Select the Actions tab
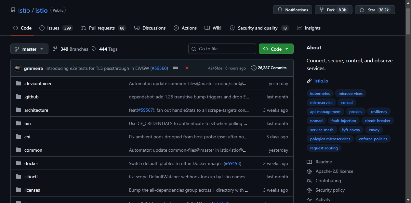This screenshot has width=411, height=203. [185, 28]
